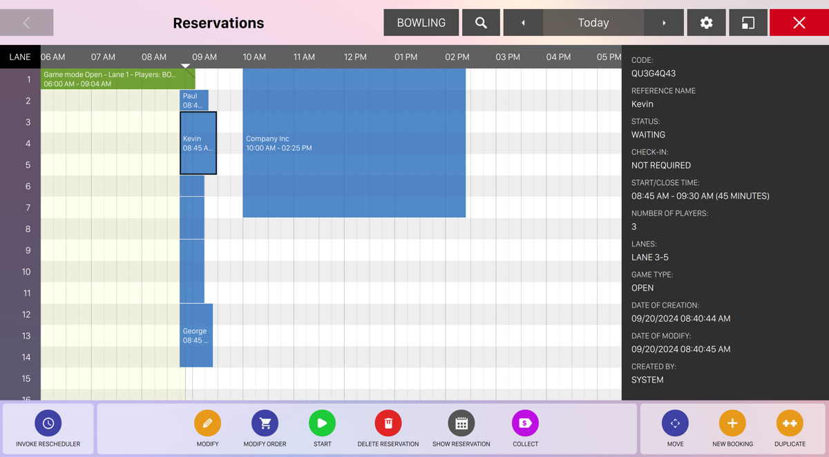
Task: Toggle the window layout icon
Action: coord(748,23)
